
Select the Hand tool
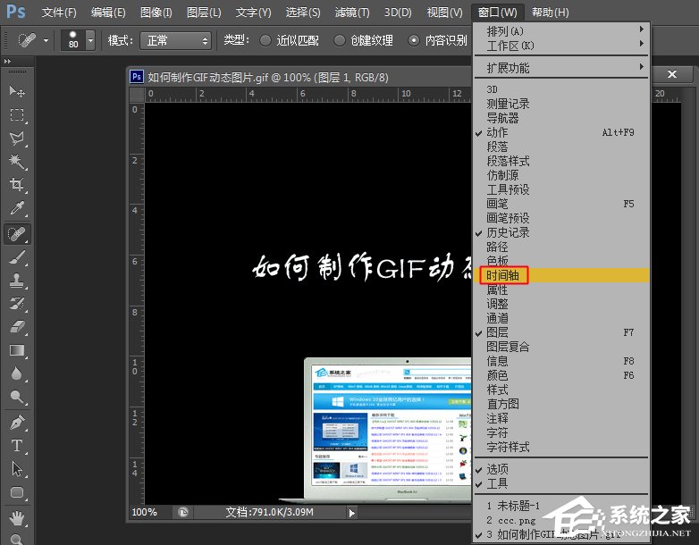[17, 518]
